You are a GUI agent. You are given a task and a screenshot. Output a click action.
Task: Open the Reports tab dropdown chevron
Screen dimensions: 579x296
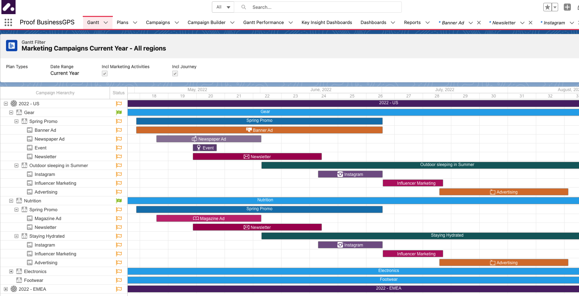pos(428,23)
